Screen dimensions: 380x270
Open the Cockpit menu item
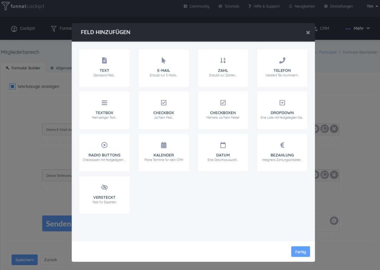click(x=23, y=28)
